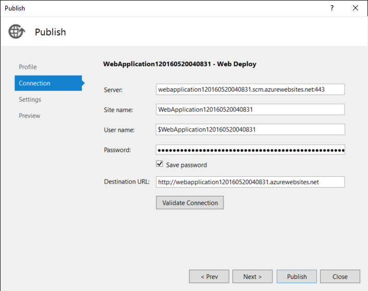Click the 'Server:' label

click(x=113, y=90)
